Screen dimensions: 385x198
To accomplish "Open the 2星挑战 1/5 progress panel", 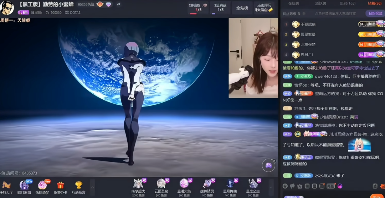I will [220, 8].
